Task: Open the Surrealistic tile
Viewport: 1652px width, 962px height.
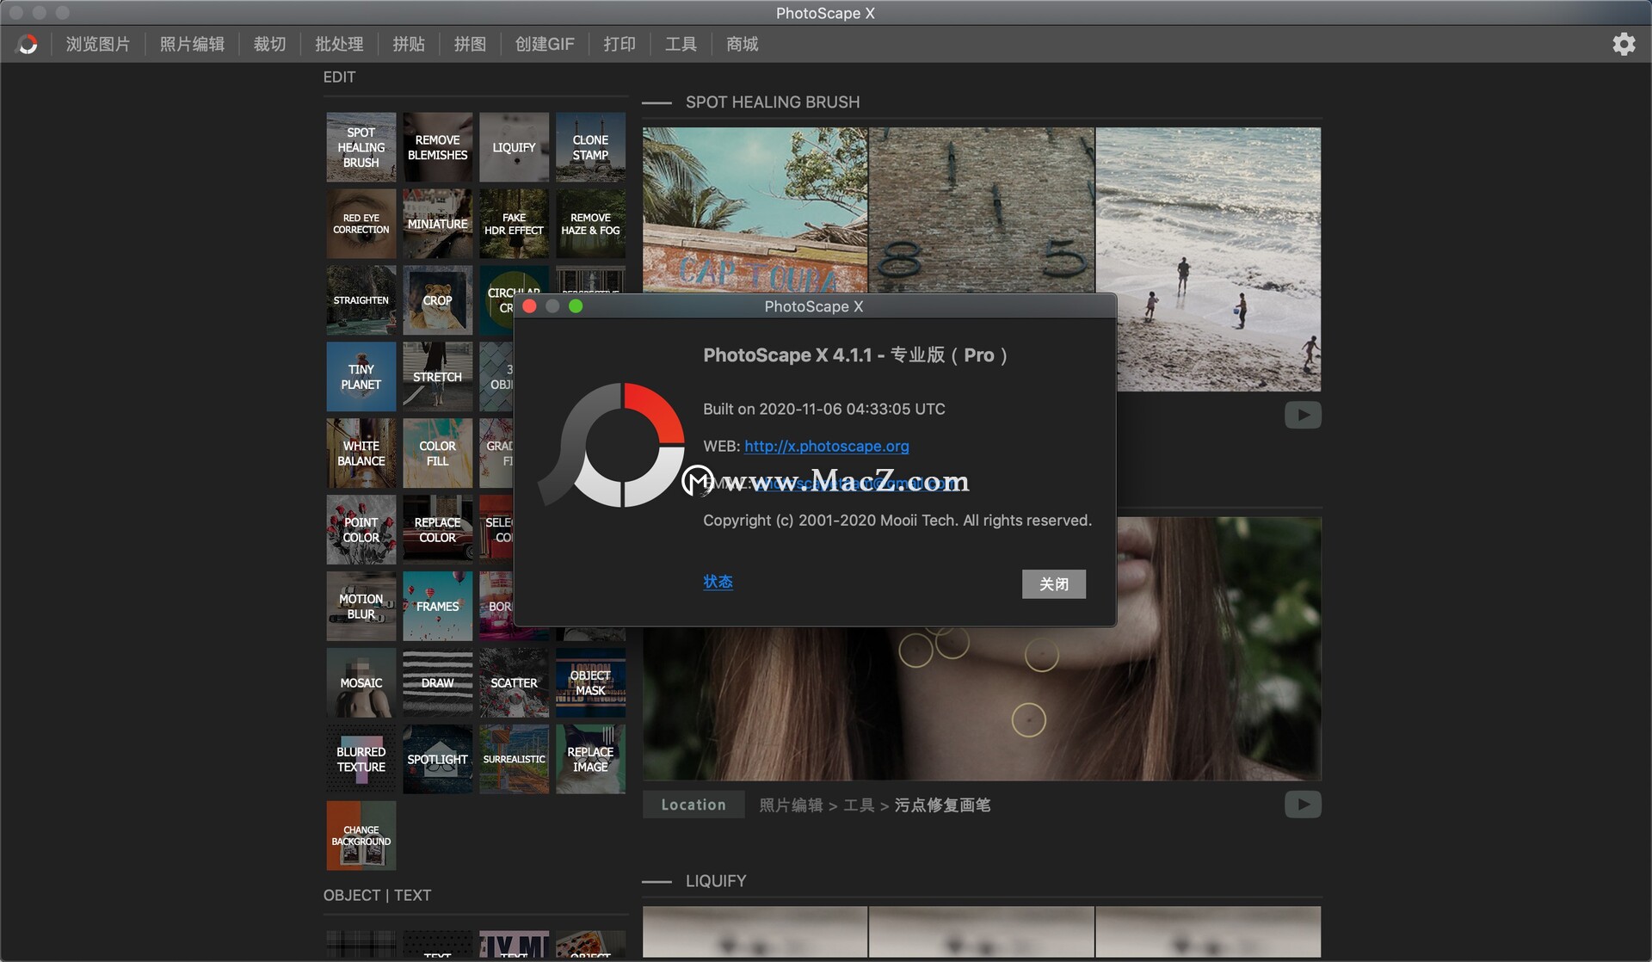Action: coord(514,759)
